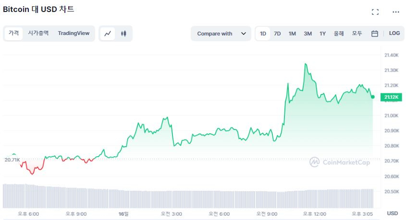Click the CoinMarketCap watermark logo
Viewport: 406px width, 220px height.
click(x=340, y=162)
